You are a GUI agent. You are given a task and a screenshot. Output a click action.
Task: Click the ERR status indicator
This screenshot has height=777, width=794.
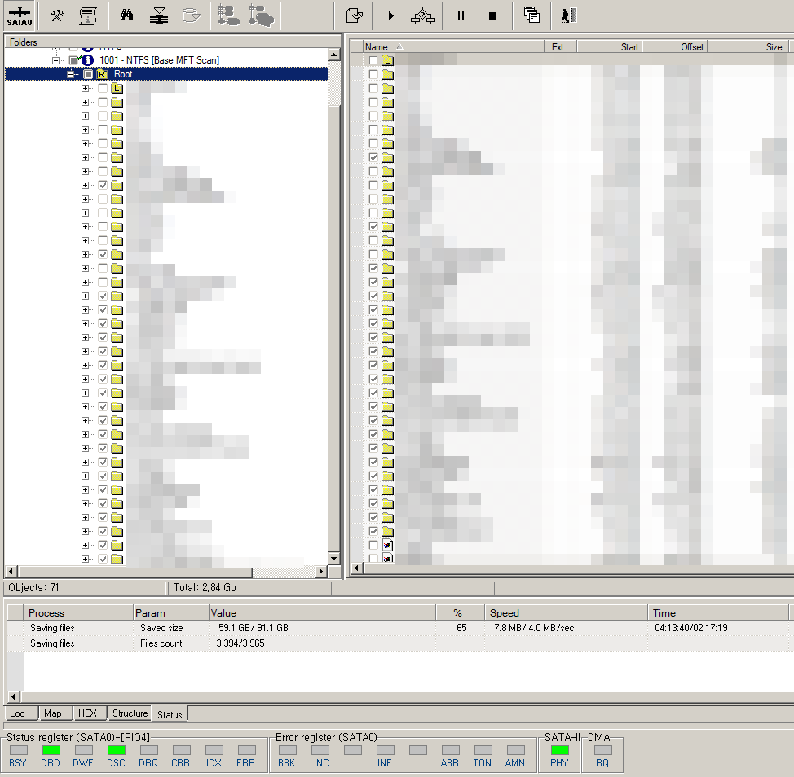click(x=247, y=750)
